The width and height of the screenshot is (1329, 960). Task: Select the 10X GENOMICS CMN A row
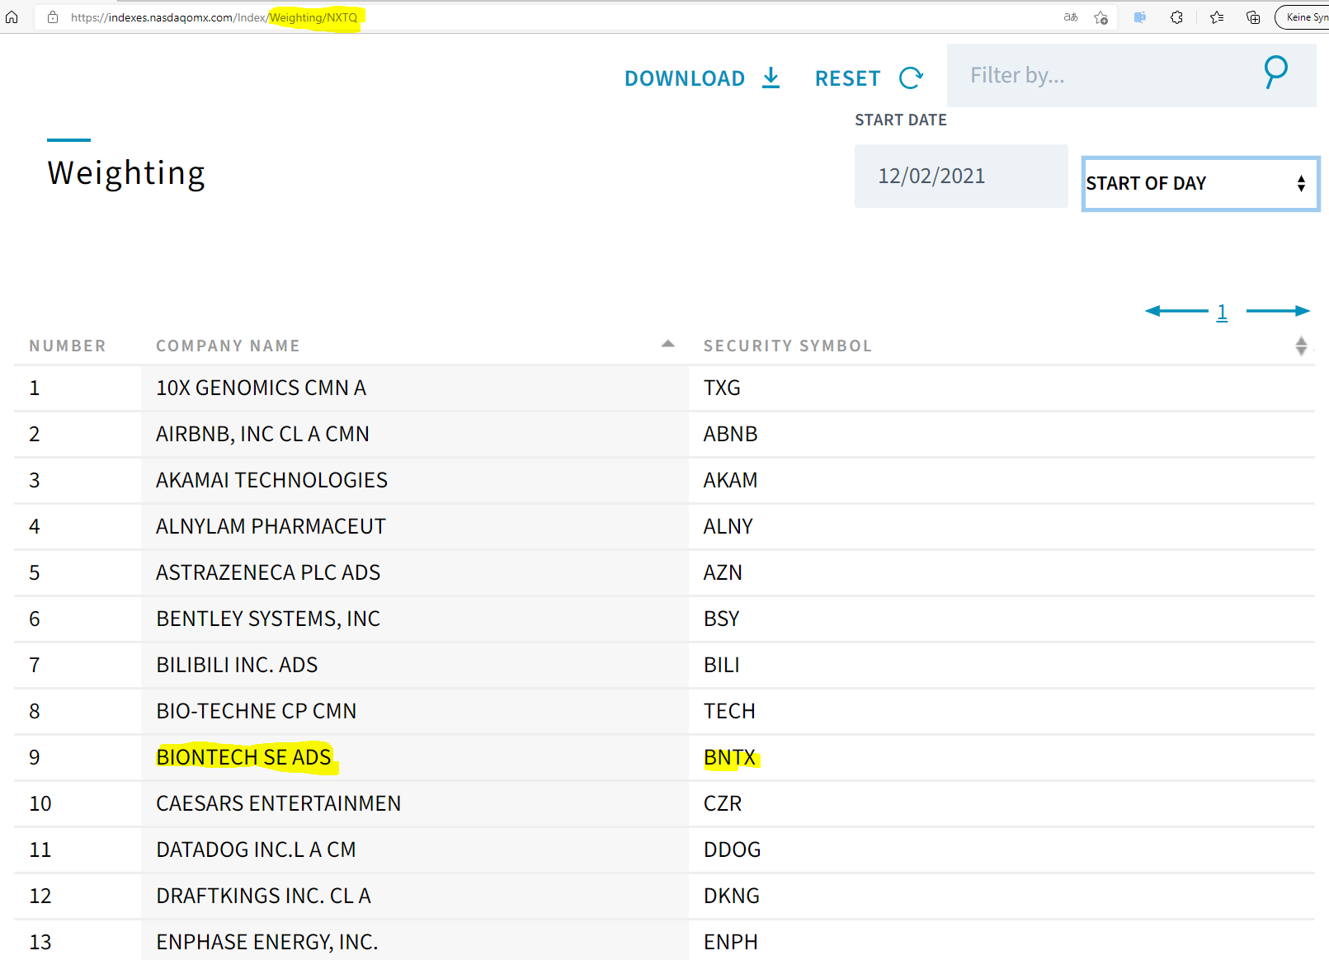click(664, 388)
